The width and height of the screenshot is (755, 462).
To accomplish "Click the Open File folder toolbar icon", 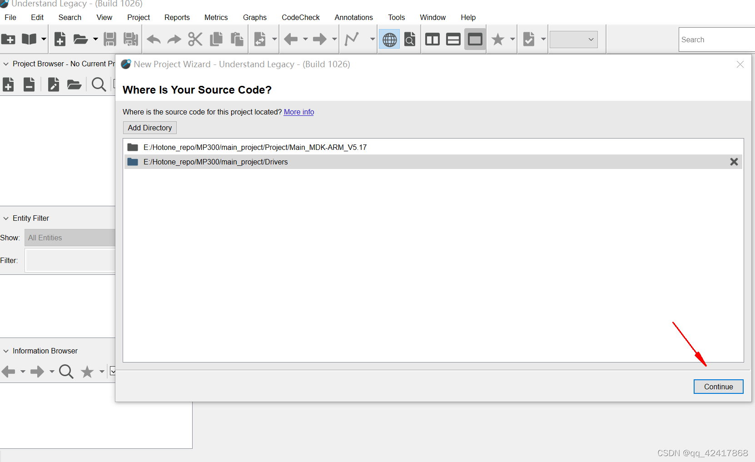I will click(x=80, y=40).
